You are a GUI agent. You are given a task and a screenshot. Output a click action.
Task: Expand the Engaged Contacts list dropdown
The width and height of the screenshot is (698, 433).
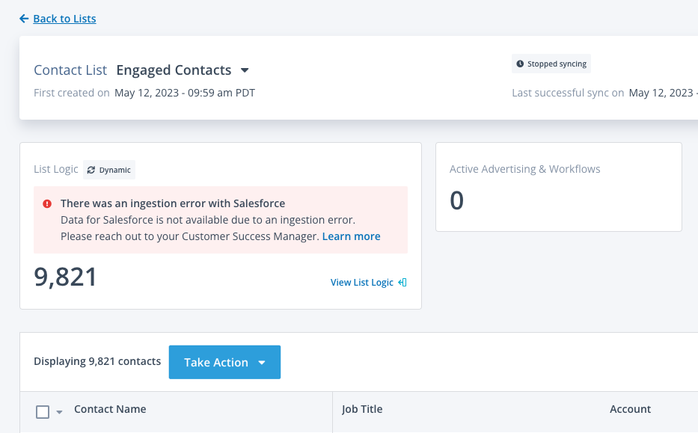[x=245, y=70]
